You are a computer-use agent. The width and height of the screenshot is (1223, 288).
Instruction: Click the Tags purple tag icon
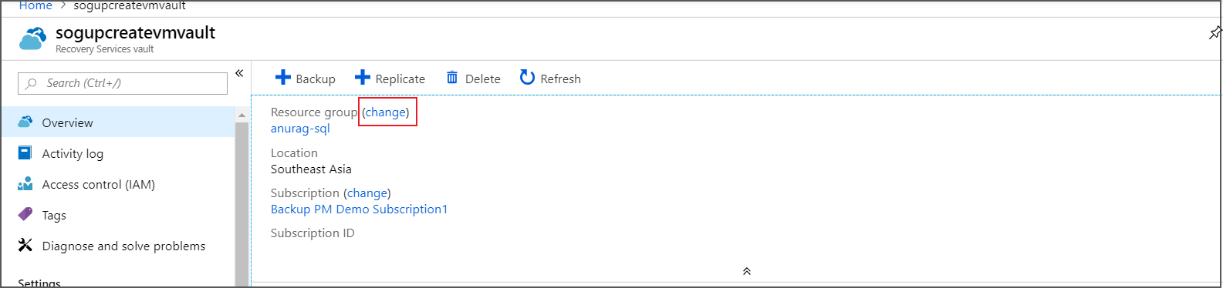pyautogui.click(x=25, y=214)
